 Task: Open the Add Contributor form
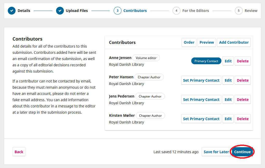(x=234, y=42)
